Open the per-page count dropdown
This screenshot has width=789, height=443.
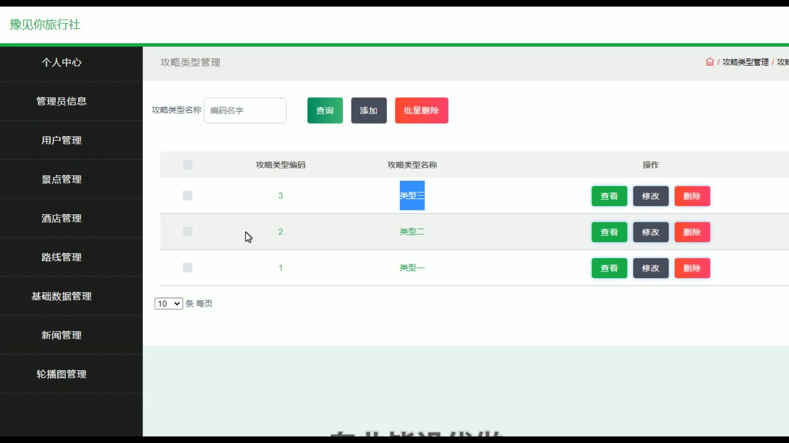coord(168,304)
